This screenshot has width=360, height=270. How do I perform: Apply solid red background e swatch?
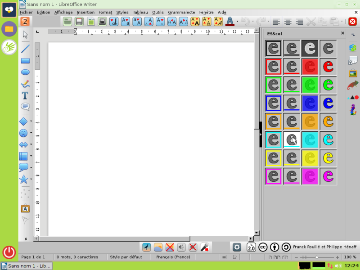pyautogui.click(x=310, y=67)
